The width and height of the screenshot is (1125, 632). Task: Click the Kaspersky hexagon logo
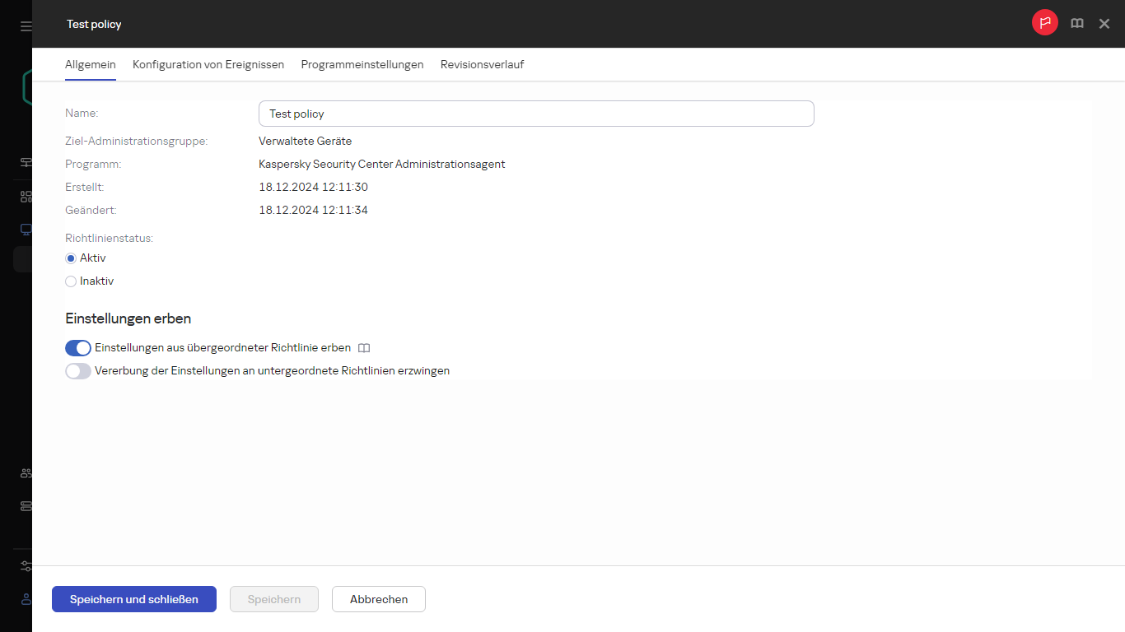[26, 86]
